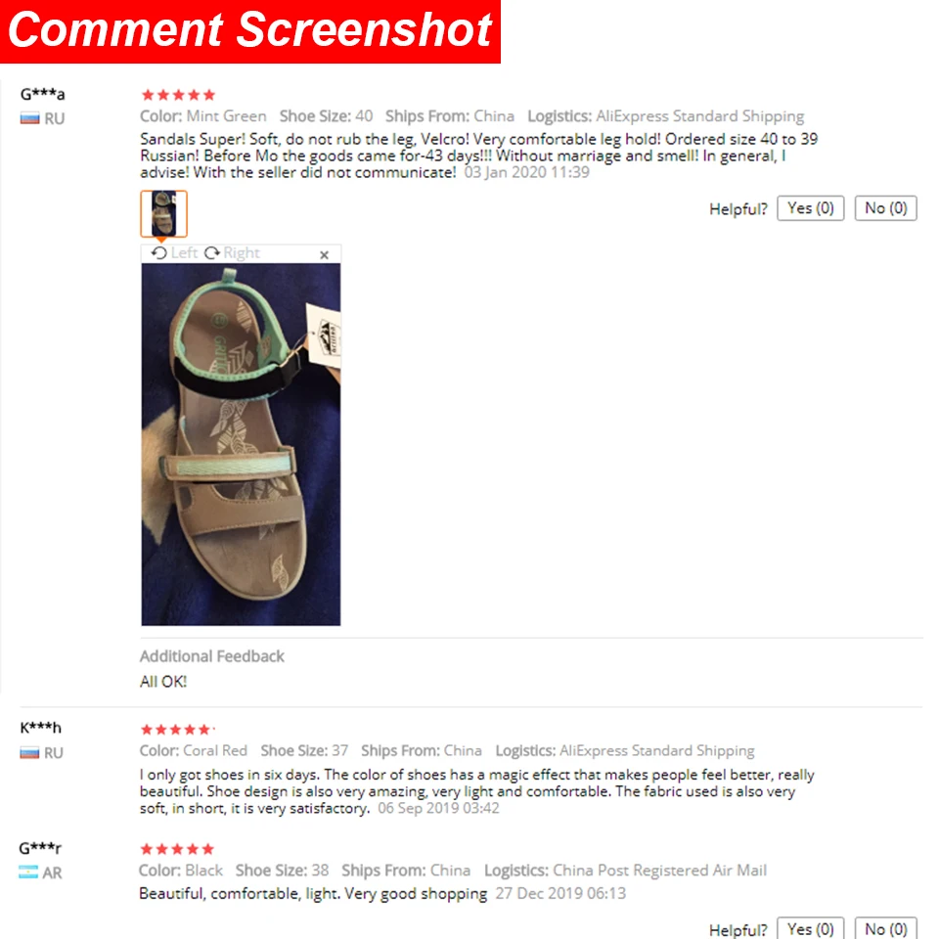Select the username K***h
939x939 pixels.
click(40, 728)
